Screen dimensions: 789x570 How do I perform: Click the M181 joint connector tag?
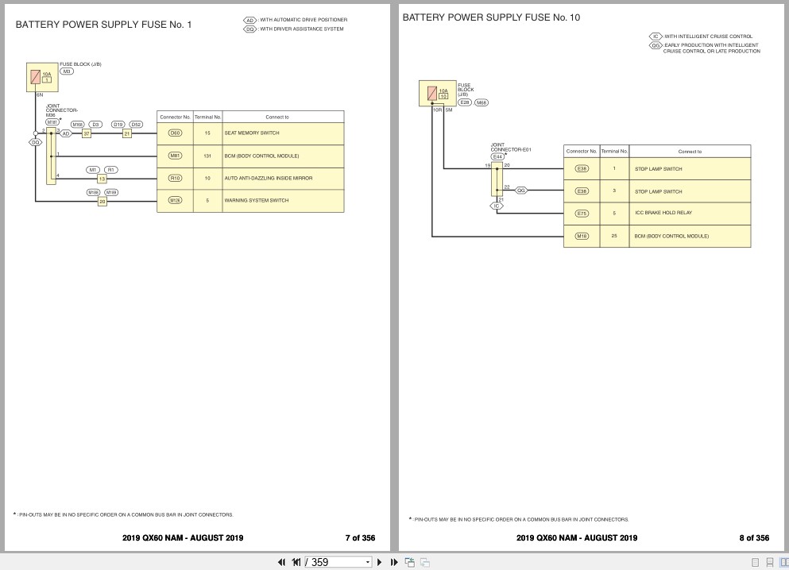[52, 122]
